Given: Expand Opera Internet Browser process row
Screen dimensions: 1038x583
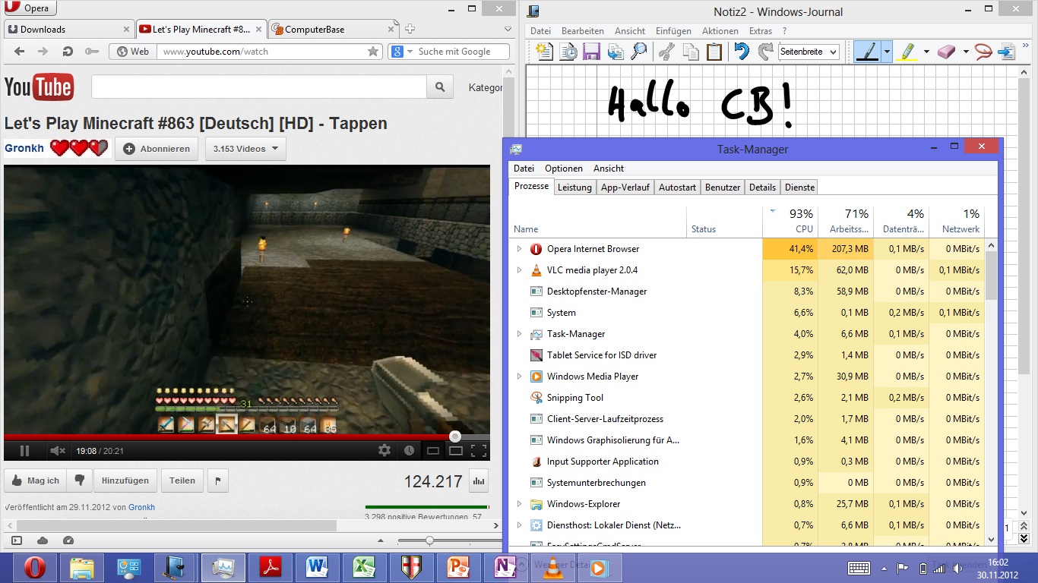Looking at the screenshot, I should 519,249.
